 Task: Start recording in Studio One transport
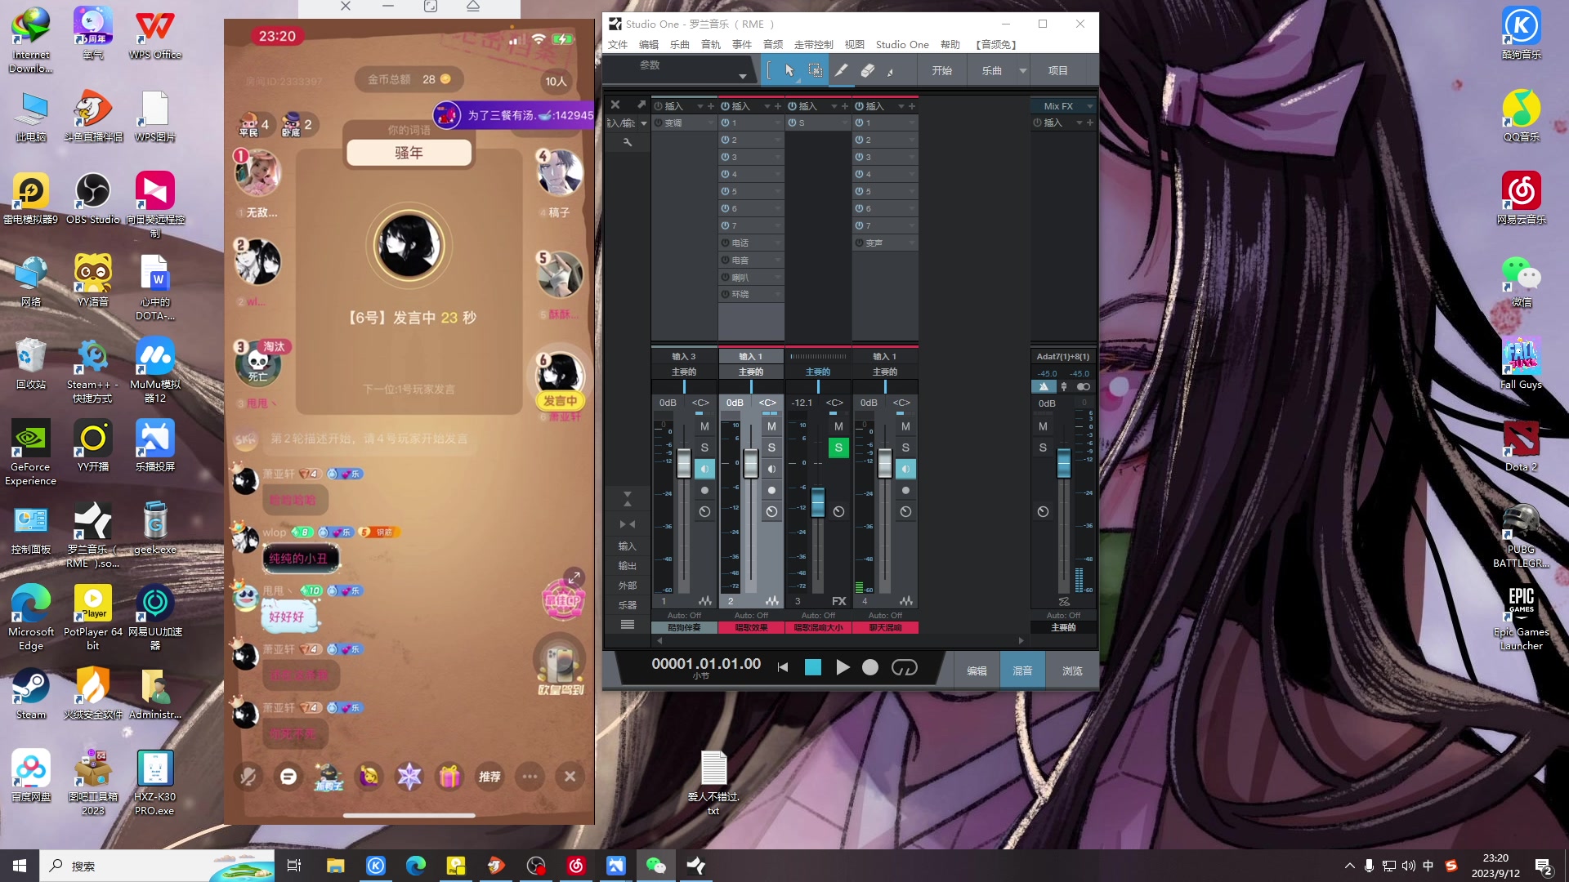[870, 668]
